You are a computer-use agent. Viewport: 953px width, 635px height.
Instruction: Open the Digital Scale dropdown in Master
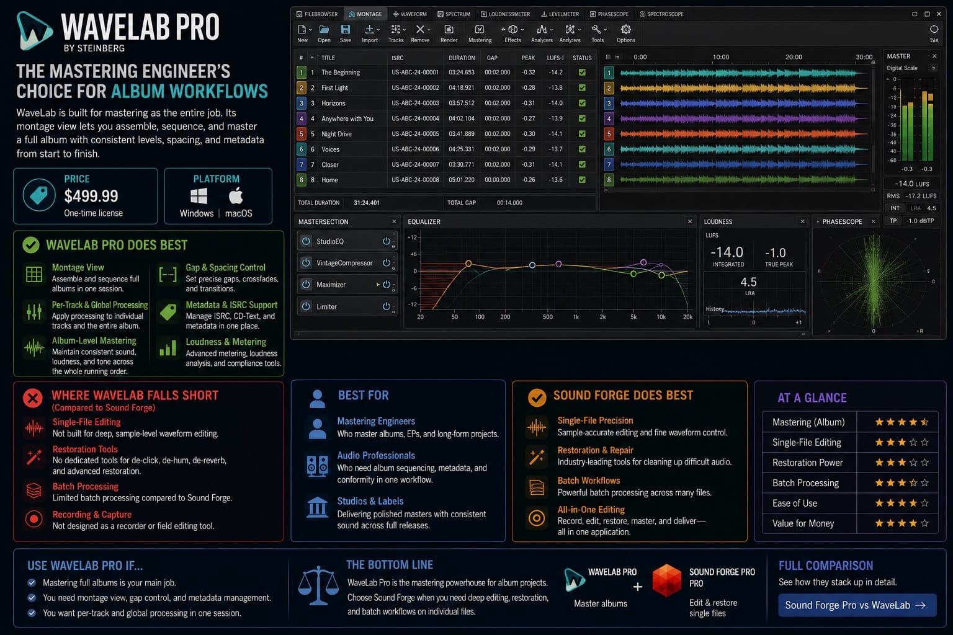(933, 68)
